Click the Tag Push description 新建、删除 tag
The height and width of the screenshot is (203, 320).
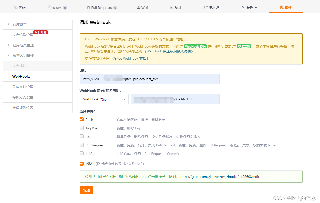pos(128,128)
